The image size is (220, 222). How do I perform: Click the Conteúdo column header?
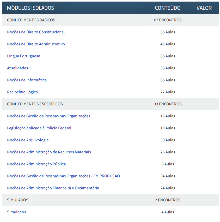point(168,8)
